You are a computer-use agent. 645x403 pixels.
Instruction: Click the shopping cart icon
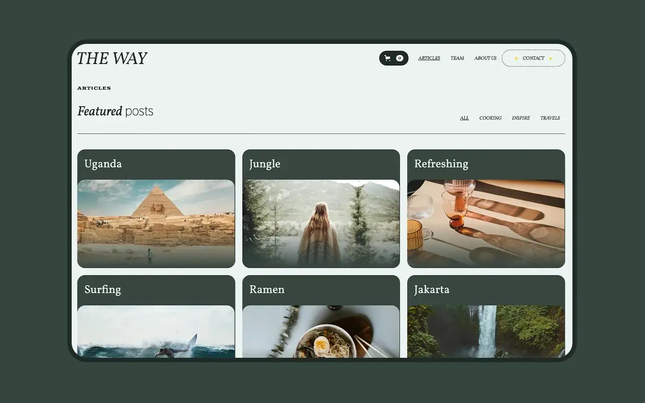[x=387, y=58]
